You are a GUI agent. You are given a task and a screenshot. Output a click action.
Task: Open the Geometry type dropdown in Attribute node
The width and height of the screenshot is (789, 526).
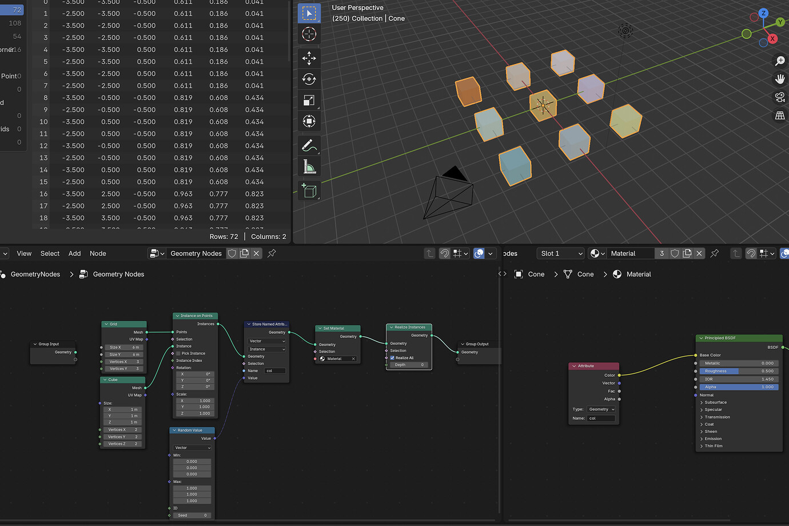tap(601, 409)
